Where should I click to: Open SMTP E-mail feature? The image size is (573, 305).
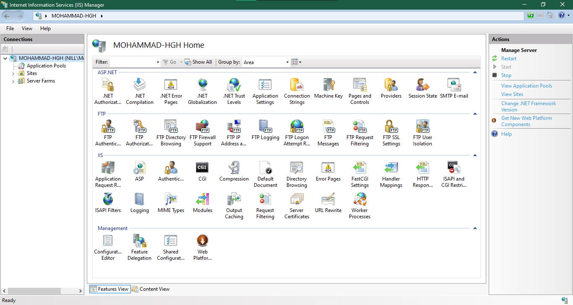(454, 88)
